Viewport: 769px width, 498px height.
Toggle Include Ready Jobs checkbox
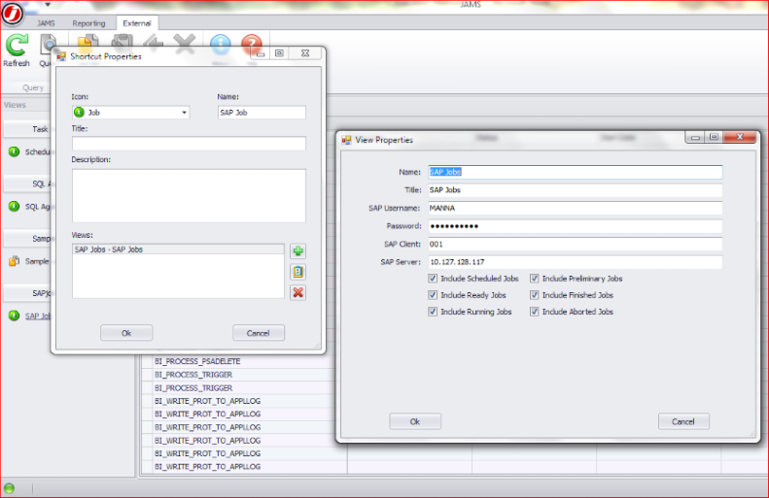[x=433, y=295]
